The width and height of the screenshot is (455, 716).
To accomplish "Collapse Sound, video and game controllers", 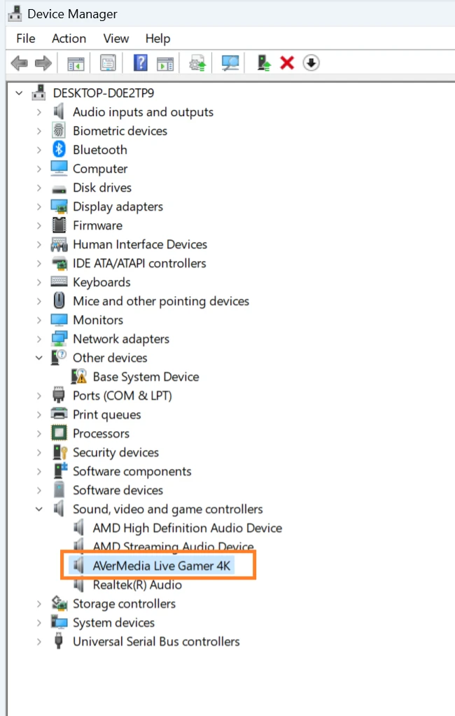I will 39,509.
